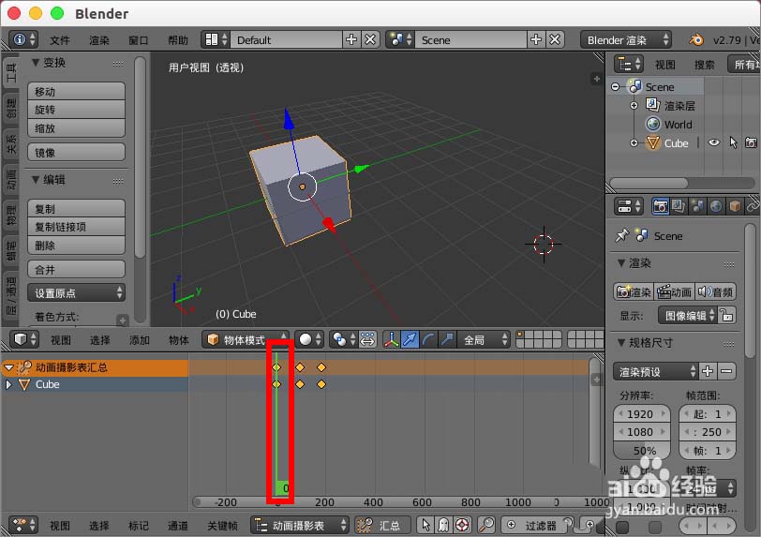The width and height of the screenshot is (761, 537).
Task: Click the 50% resolution percentage slider
Action: tap(642, 451)
